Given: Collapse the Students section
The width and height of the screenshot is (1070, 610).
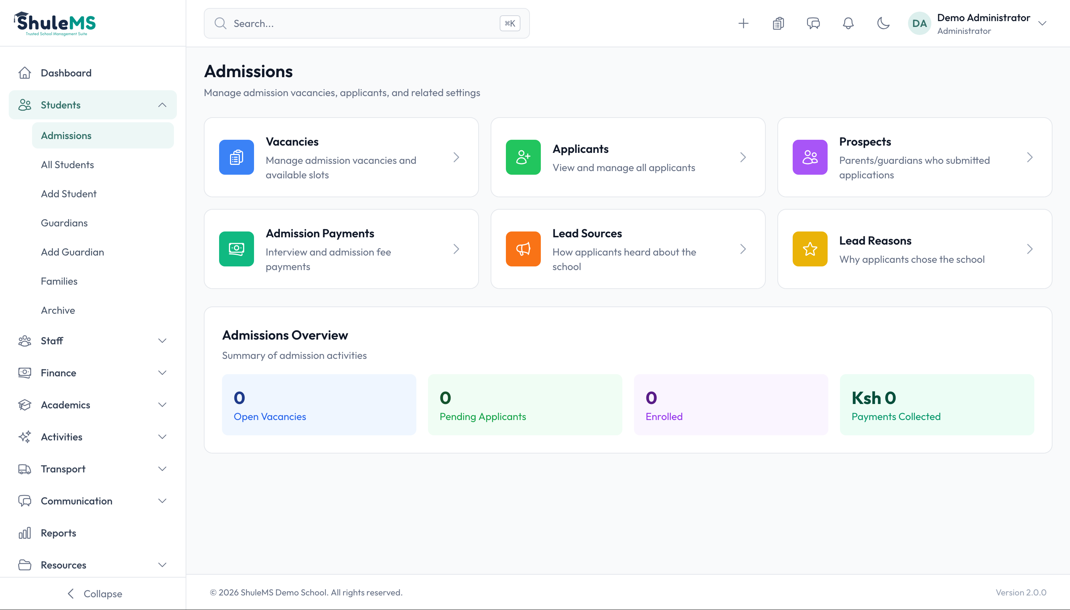Looking at the screenshot, I should click(x=162, y=105).
